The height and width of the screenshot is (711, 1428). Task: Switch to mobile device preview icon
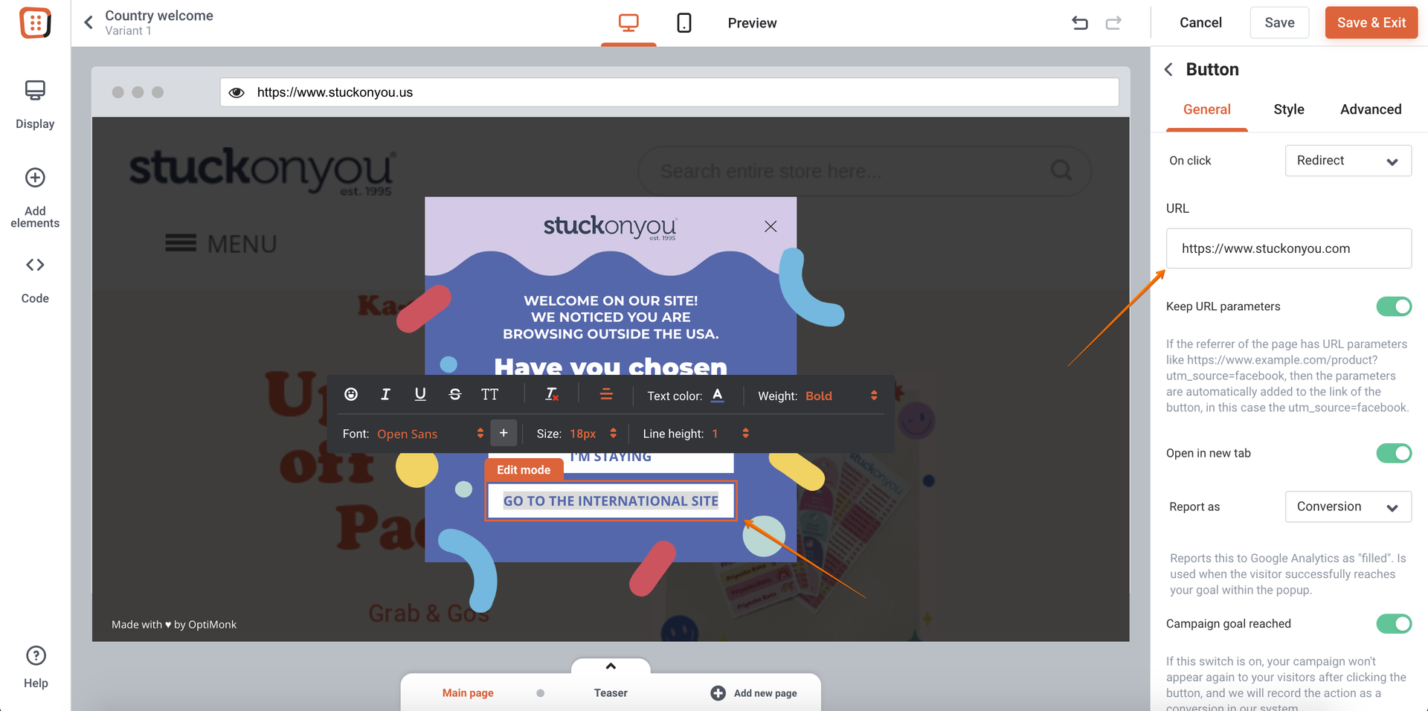(x=684, y=23)
